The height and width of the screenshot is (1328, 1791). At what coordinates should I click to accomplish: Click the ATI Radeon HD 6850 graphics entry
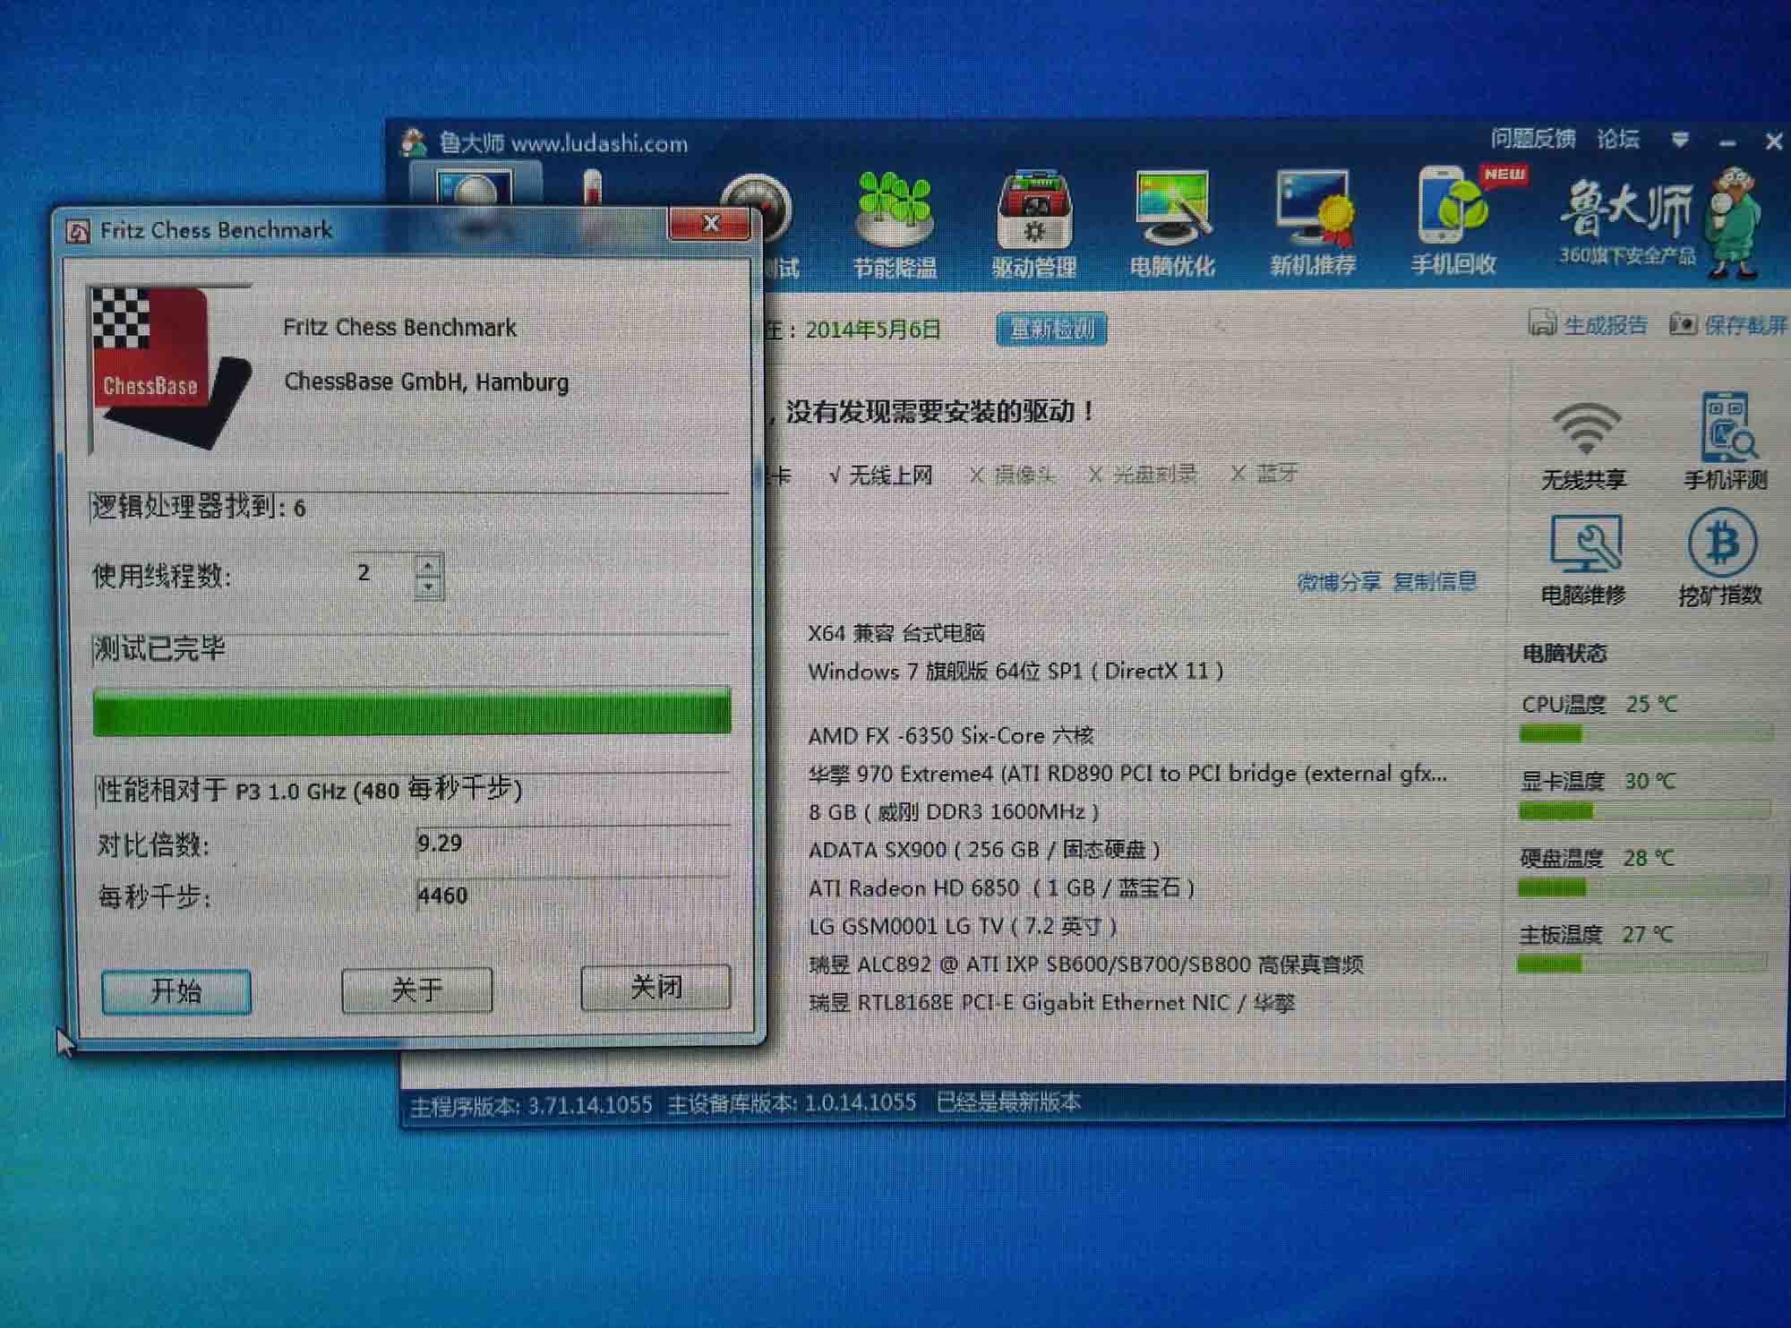pos(1002,888)
